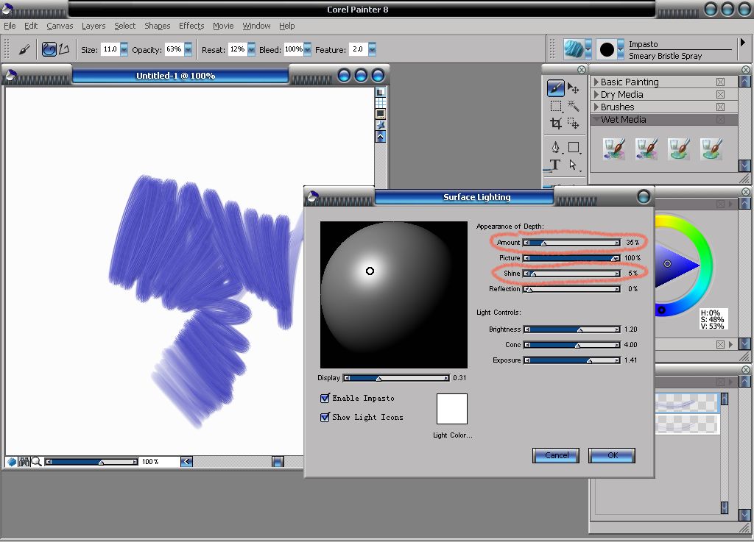Open the Movie menu
Image resolution: width=754 pixels, height=542 pixels.
223,26
